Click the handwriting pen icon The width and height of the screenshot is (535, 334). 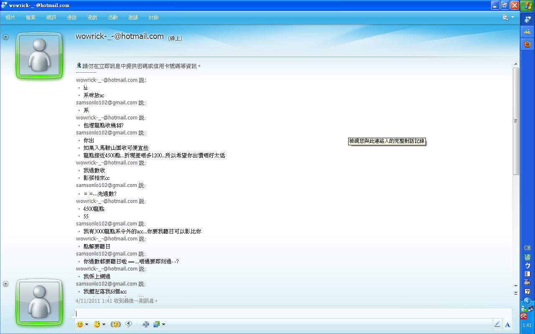[497, 324]
